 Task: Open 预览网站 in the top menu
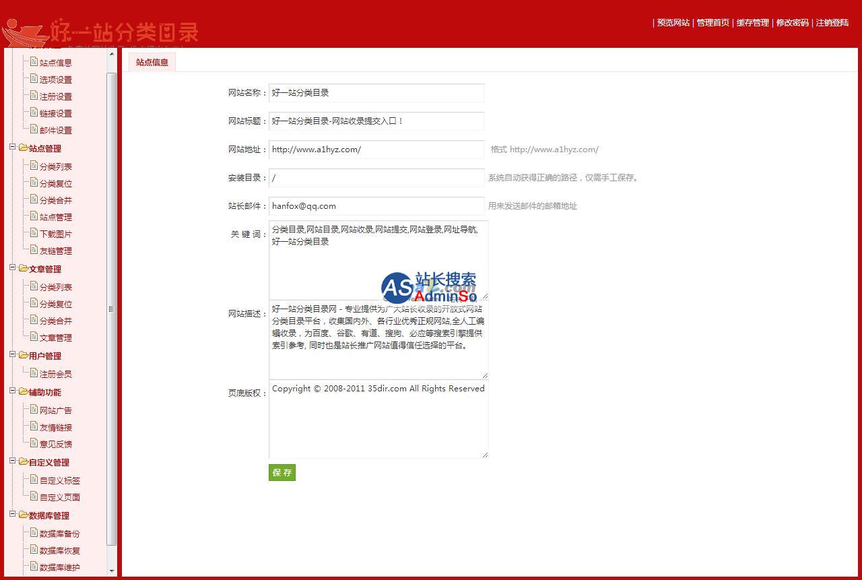pyautogui.click(x=673, y=22)
